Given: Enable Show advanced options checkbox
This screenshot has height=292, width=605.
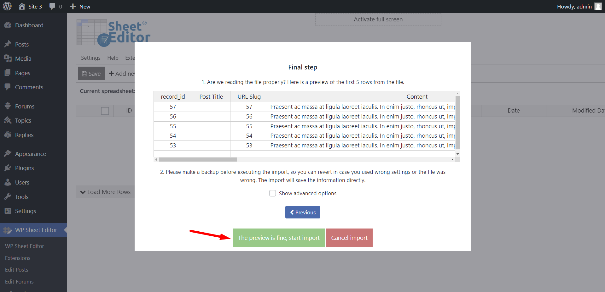Looking at the screenshot, I should (272, 193).
